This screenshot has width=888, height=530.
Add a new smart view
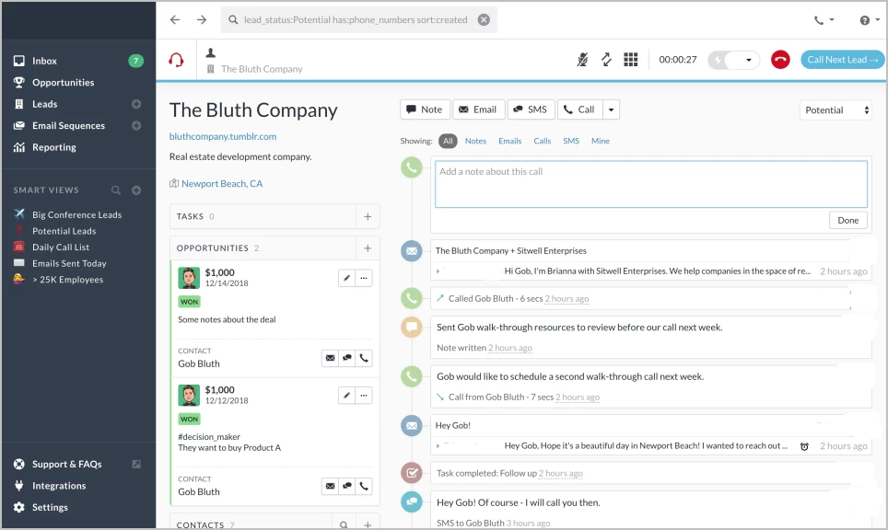click(x=136, y=190)
